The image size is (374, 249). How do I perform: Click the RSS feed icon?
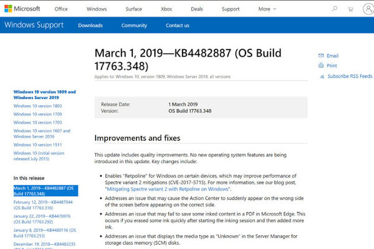tap(322, 77)
